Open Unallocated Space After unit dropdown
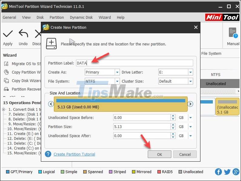Viewport: 241px width, 181px height. pyautogui.click(x=190, y=136)
